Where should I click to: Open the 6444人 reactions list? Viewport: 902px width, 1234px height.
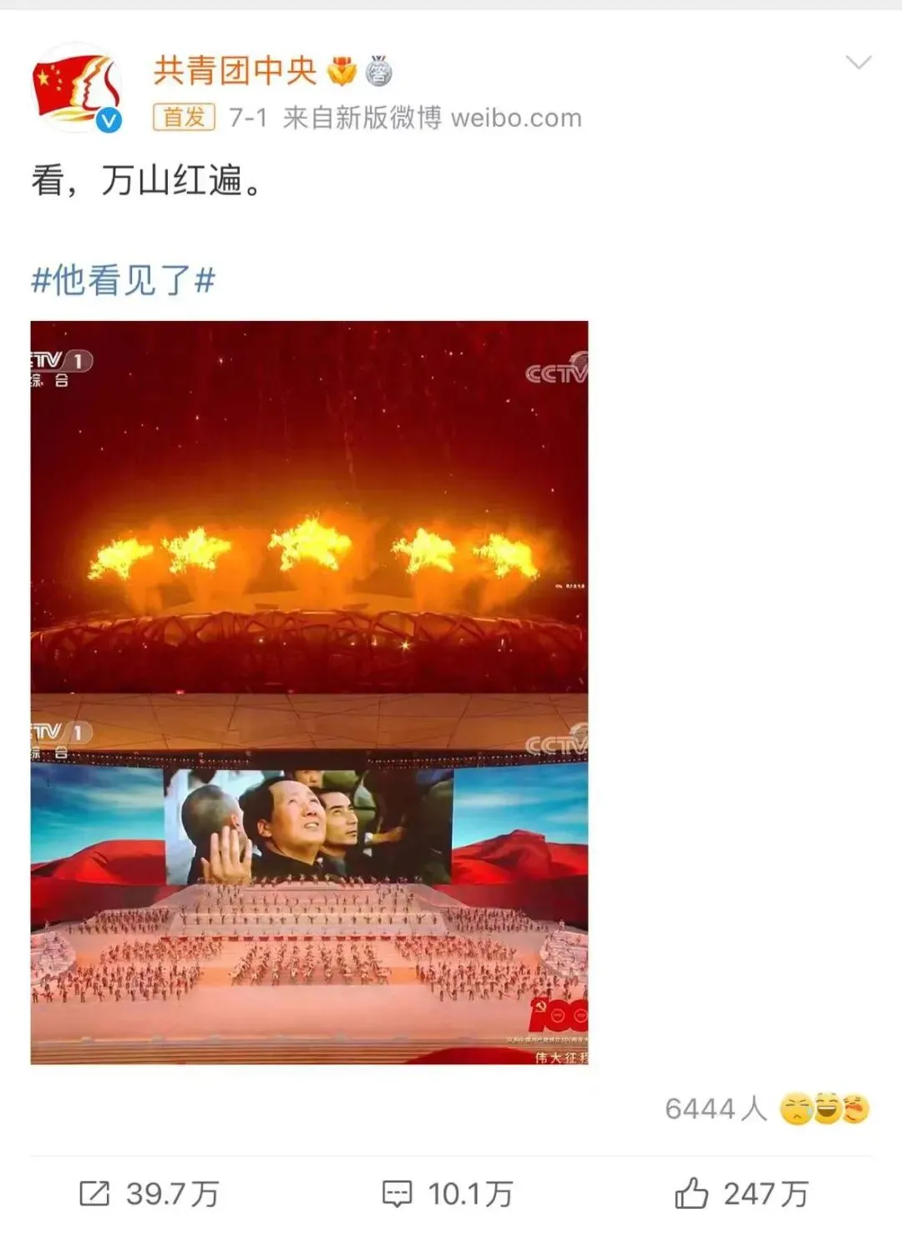pos(716,1109)
